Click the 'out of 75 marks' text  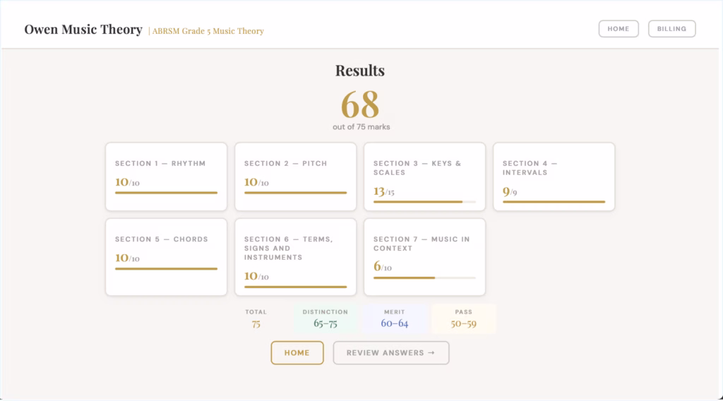[x=361, y=127]
